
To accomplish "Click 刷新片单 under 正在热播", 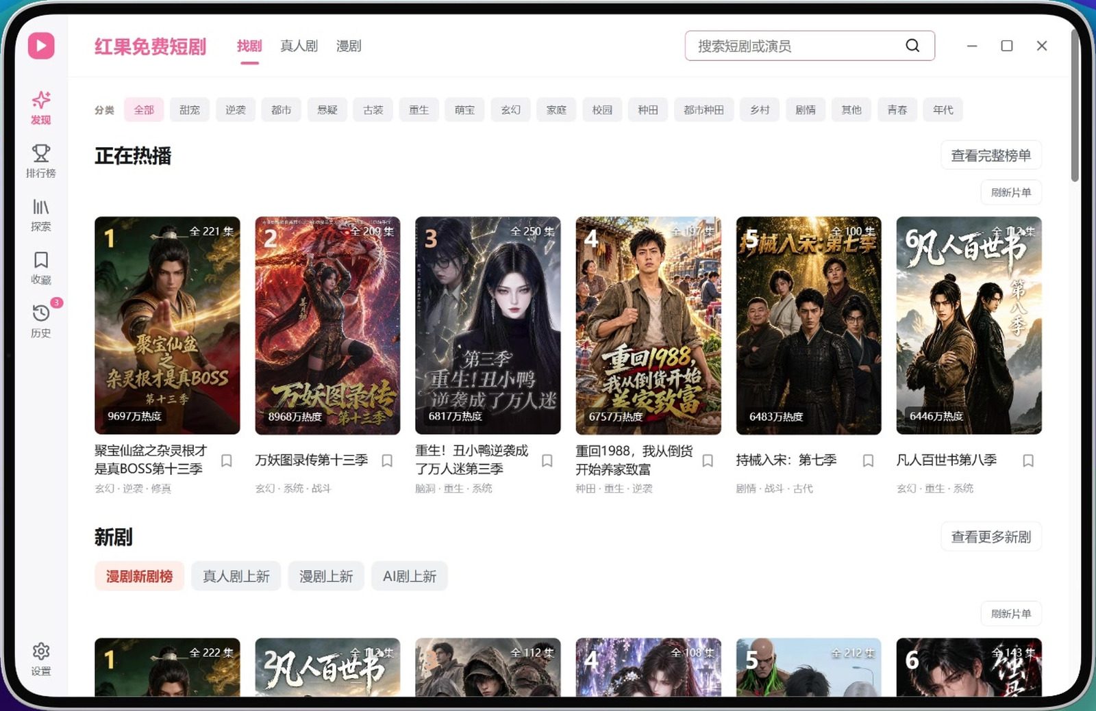I will pos(1011,192).
